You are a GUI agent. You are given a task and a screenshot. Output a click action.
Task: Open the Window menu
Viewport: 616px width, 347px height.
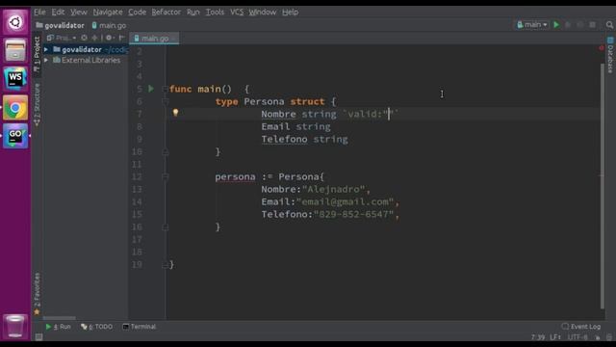pos(262,13)
